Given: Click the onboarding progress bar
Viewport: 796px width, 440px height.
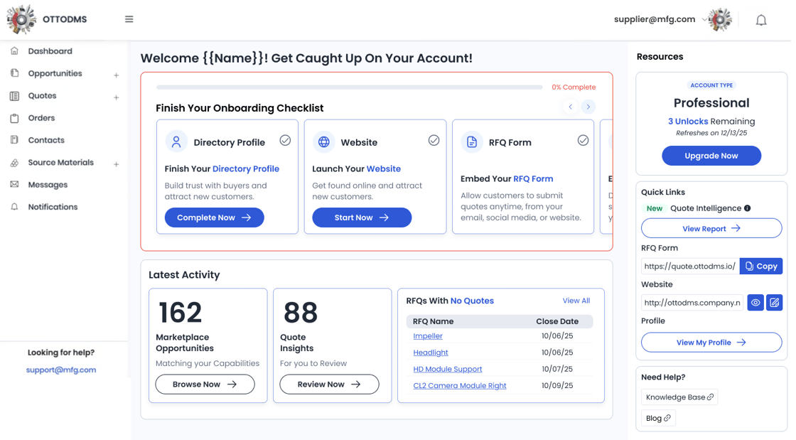Looking at the screenshot, I should [349, 87].
